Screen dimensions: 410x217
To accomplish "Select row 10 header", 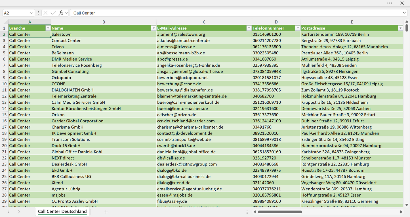I will coord(4,84).
